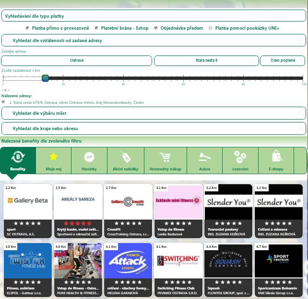Set distance slider to the 80 mark
The image size is (308, 299).
tap(243, 78)
